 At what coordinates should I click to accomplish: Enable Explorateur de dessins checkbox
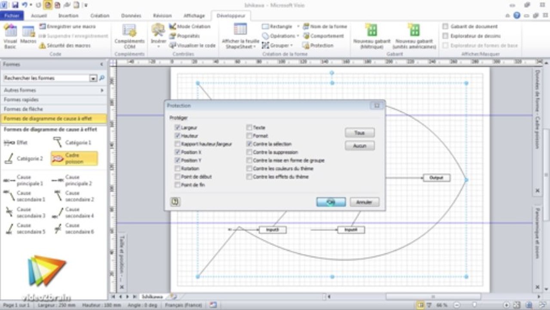click(x=446, y=36)
